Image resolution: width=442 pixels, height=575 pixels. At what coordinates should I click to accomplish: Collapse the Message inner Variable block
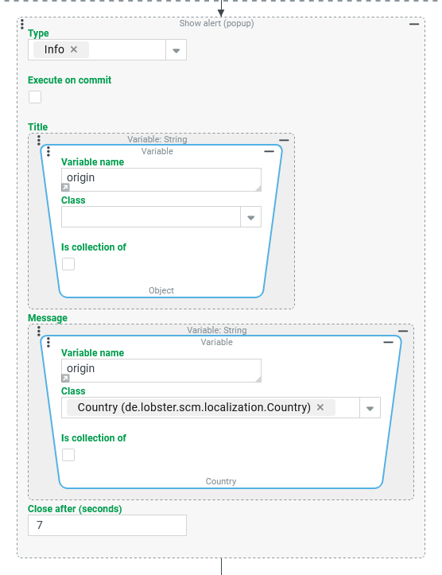point(389,342)
